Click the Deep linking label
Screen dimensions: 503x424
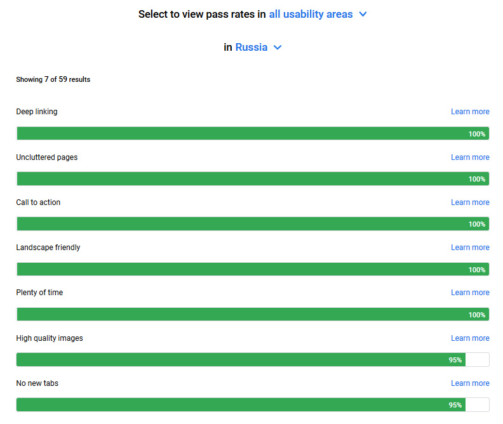pyautogui.click(x=37, y=112)
